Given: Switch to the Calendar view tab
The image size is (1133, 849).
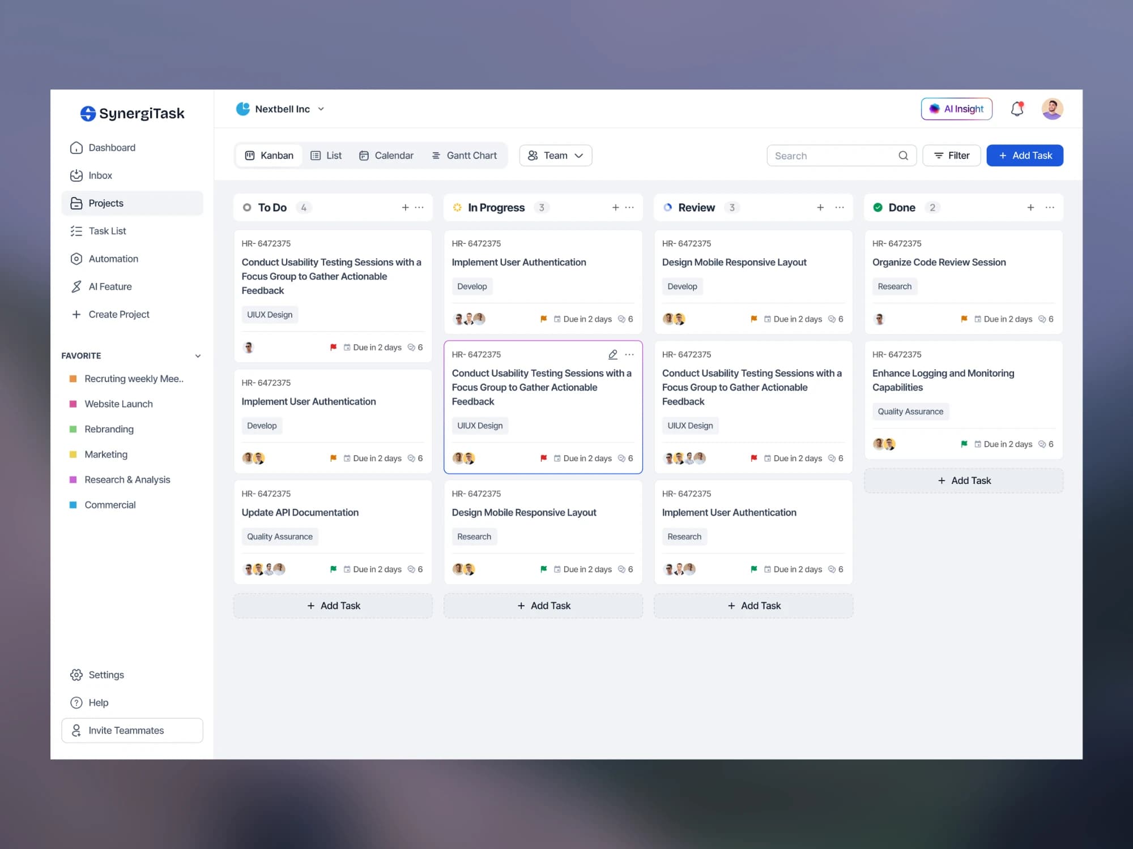Looking at the screenshot, I should coord(386,156).
